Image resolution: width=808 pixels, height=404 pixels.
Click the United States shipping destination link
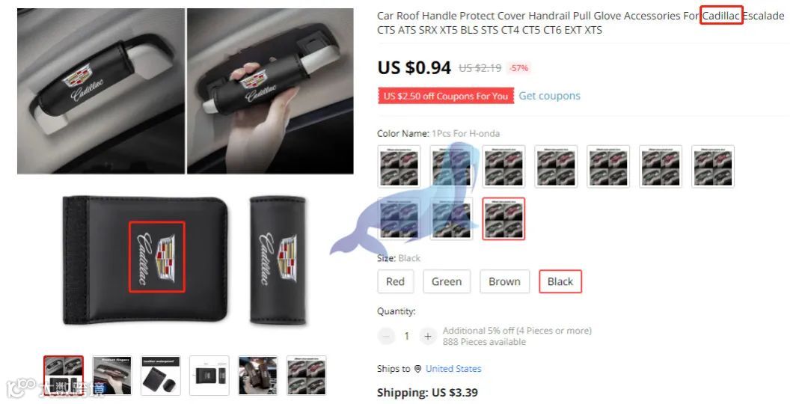(453, 369)
